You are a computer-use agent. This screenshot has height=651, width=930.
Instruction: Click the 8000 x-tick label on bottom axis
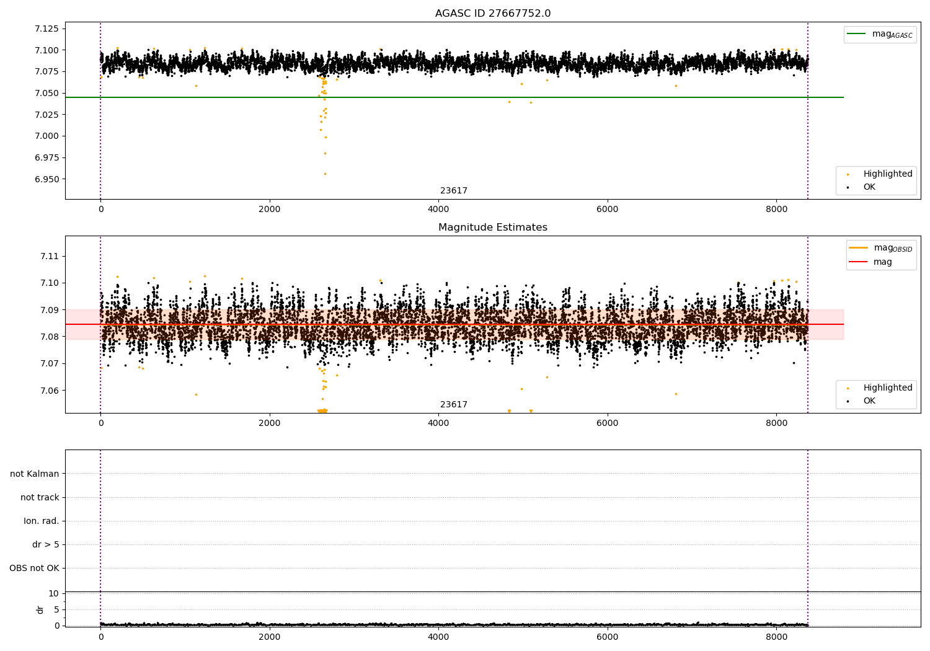click(x=776, y=637)
